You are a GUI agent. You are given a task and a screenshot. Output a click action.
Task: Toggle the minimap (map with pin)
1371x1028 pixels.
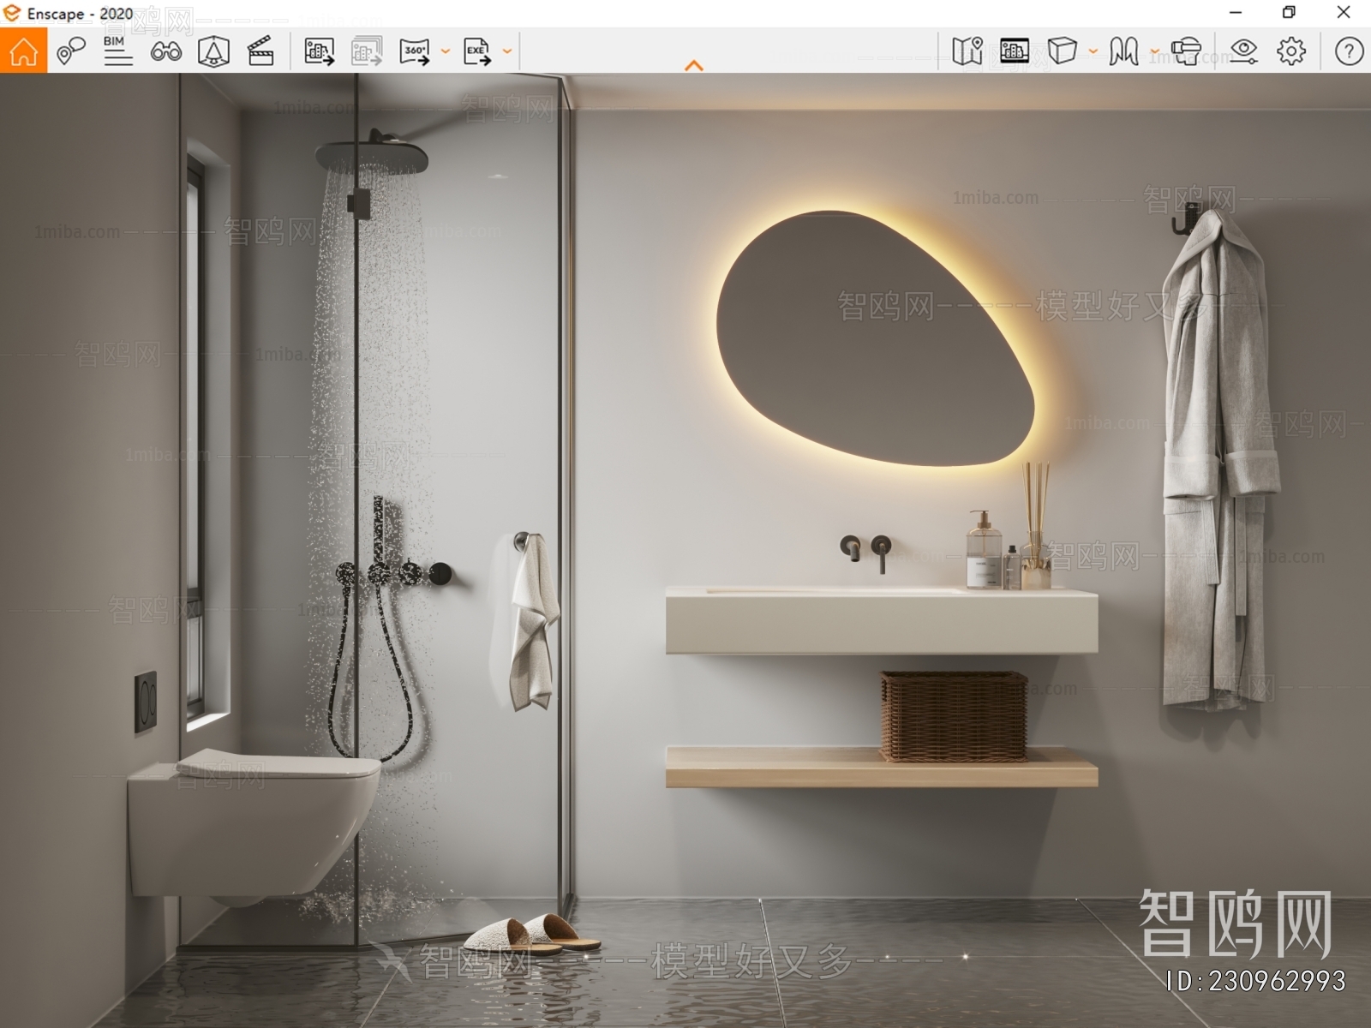(967, 51)
